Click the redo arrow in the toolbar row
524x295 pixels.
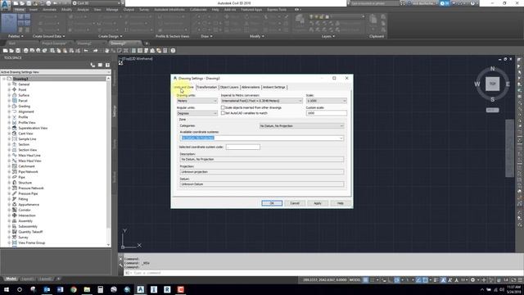point(95,51)
